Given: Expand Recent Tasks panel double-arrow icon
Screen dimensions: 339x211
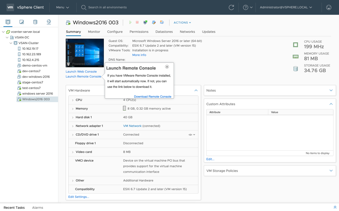Looking at the screenshot, I should [x=335, y=207].
